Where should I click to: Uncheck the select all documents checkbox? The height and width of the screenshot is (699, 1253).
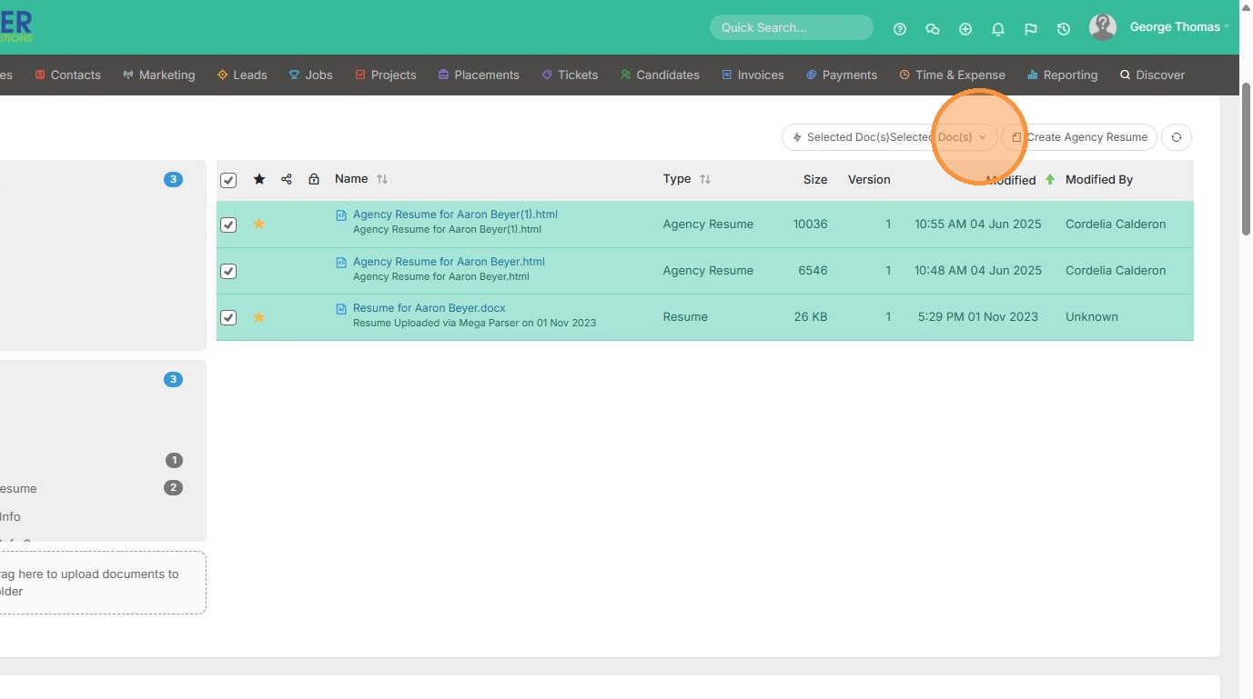(228, 180)
